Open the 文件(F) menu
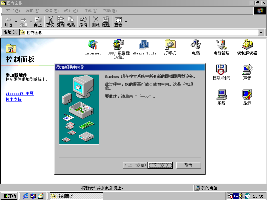 tap(13, 11)
